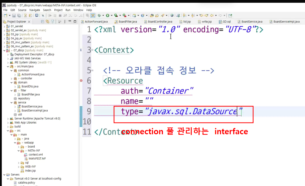Click Collapse All in Project Explorer
The width and height of the screenshot is (305, 186).
click(43, 22)
